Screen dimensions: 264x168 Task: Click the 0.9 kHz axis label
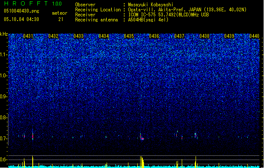[3, 97]
